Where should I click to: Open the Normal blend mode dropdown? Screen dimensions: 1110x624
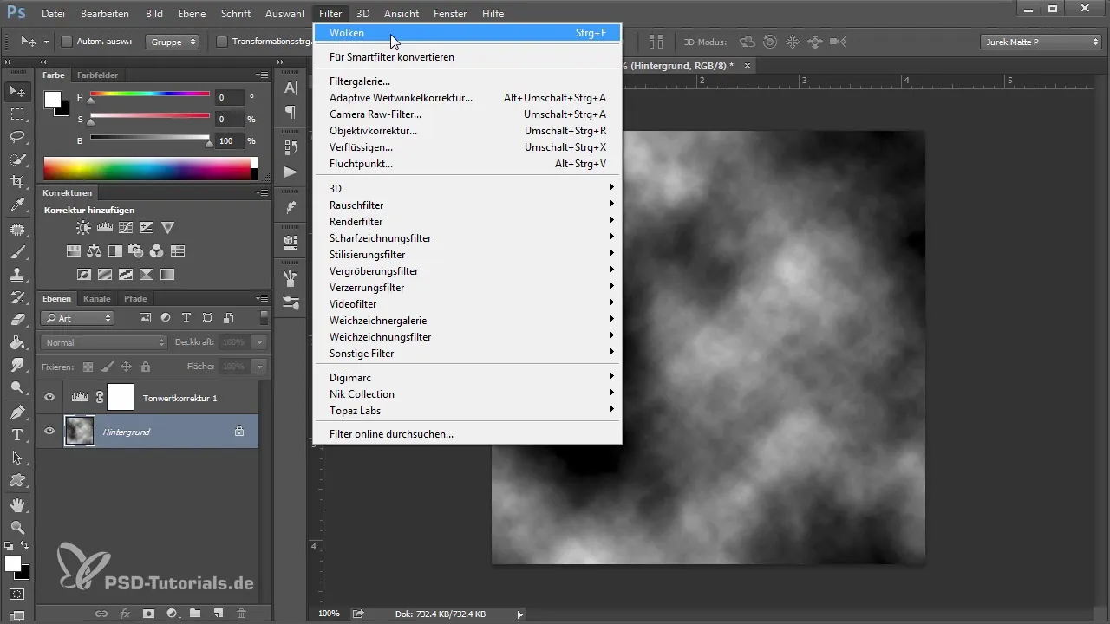pos(103,342)
